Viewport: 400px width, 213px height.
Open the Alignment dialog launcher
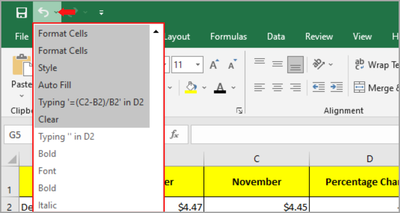239,110
